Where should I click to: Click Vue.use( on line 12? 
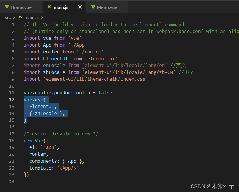click(x=35, y=99)
